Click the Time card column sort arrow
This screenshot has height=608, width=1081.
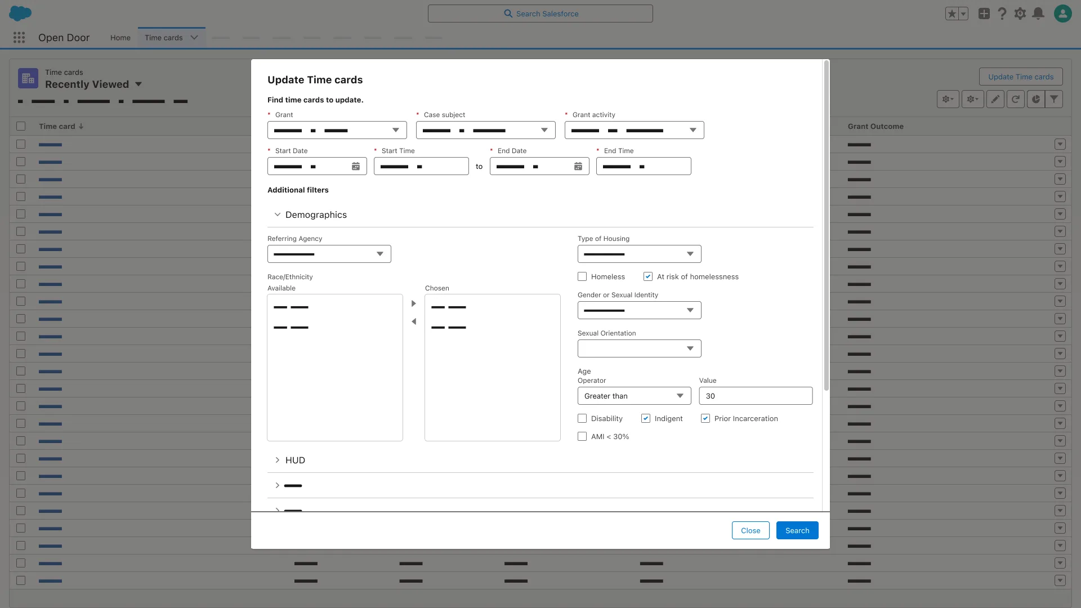pyautogui.click(x=81, y=126)
